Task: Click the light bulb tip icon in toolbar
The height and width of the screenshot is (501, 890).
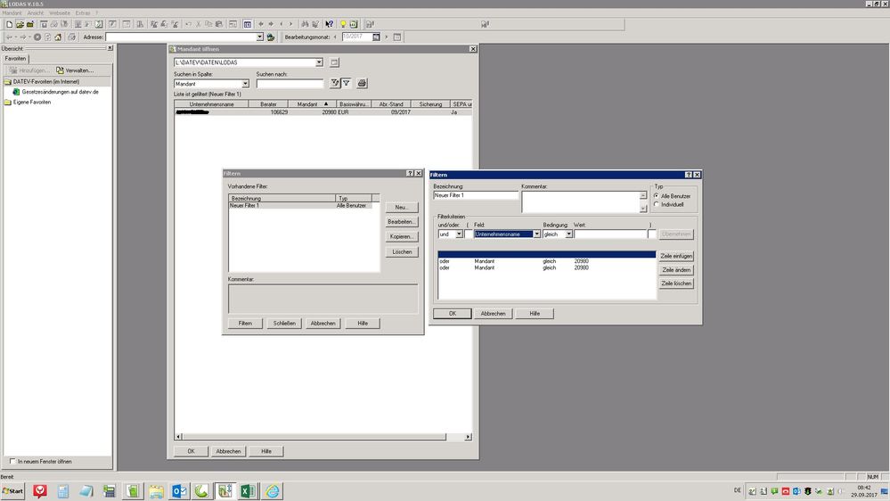Action: (x=343, y=24)
